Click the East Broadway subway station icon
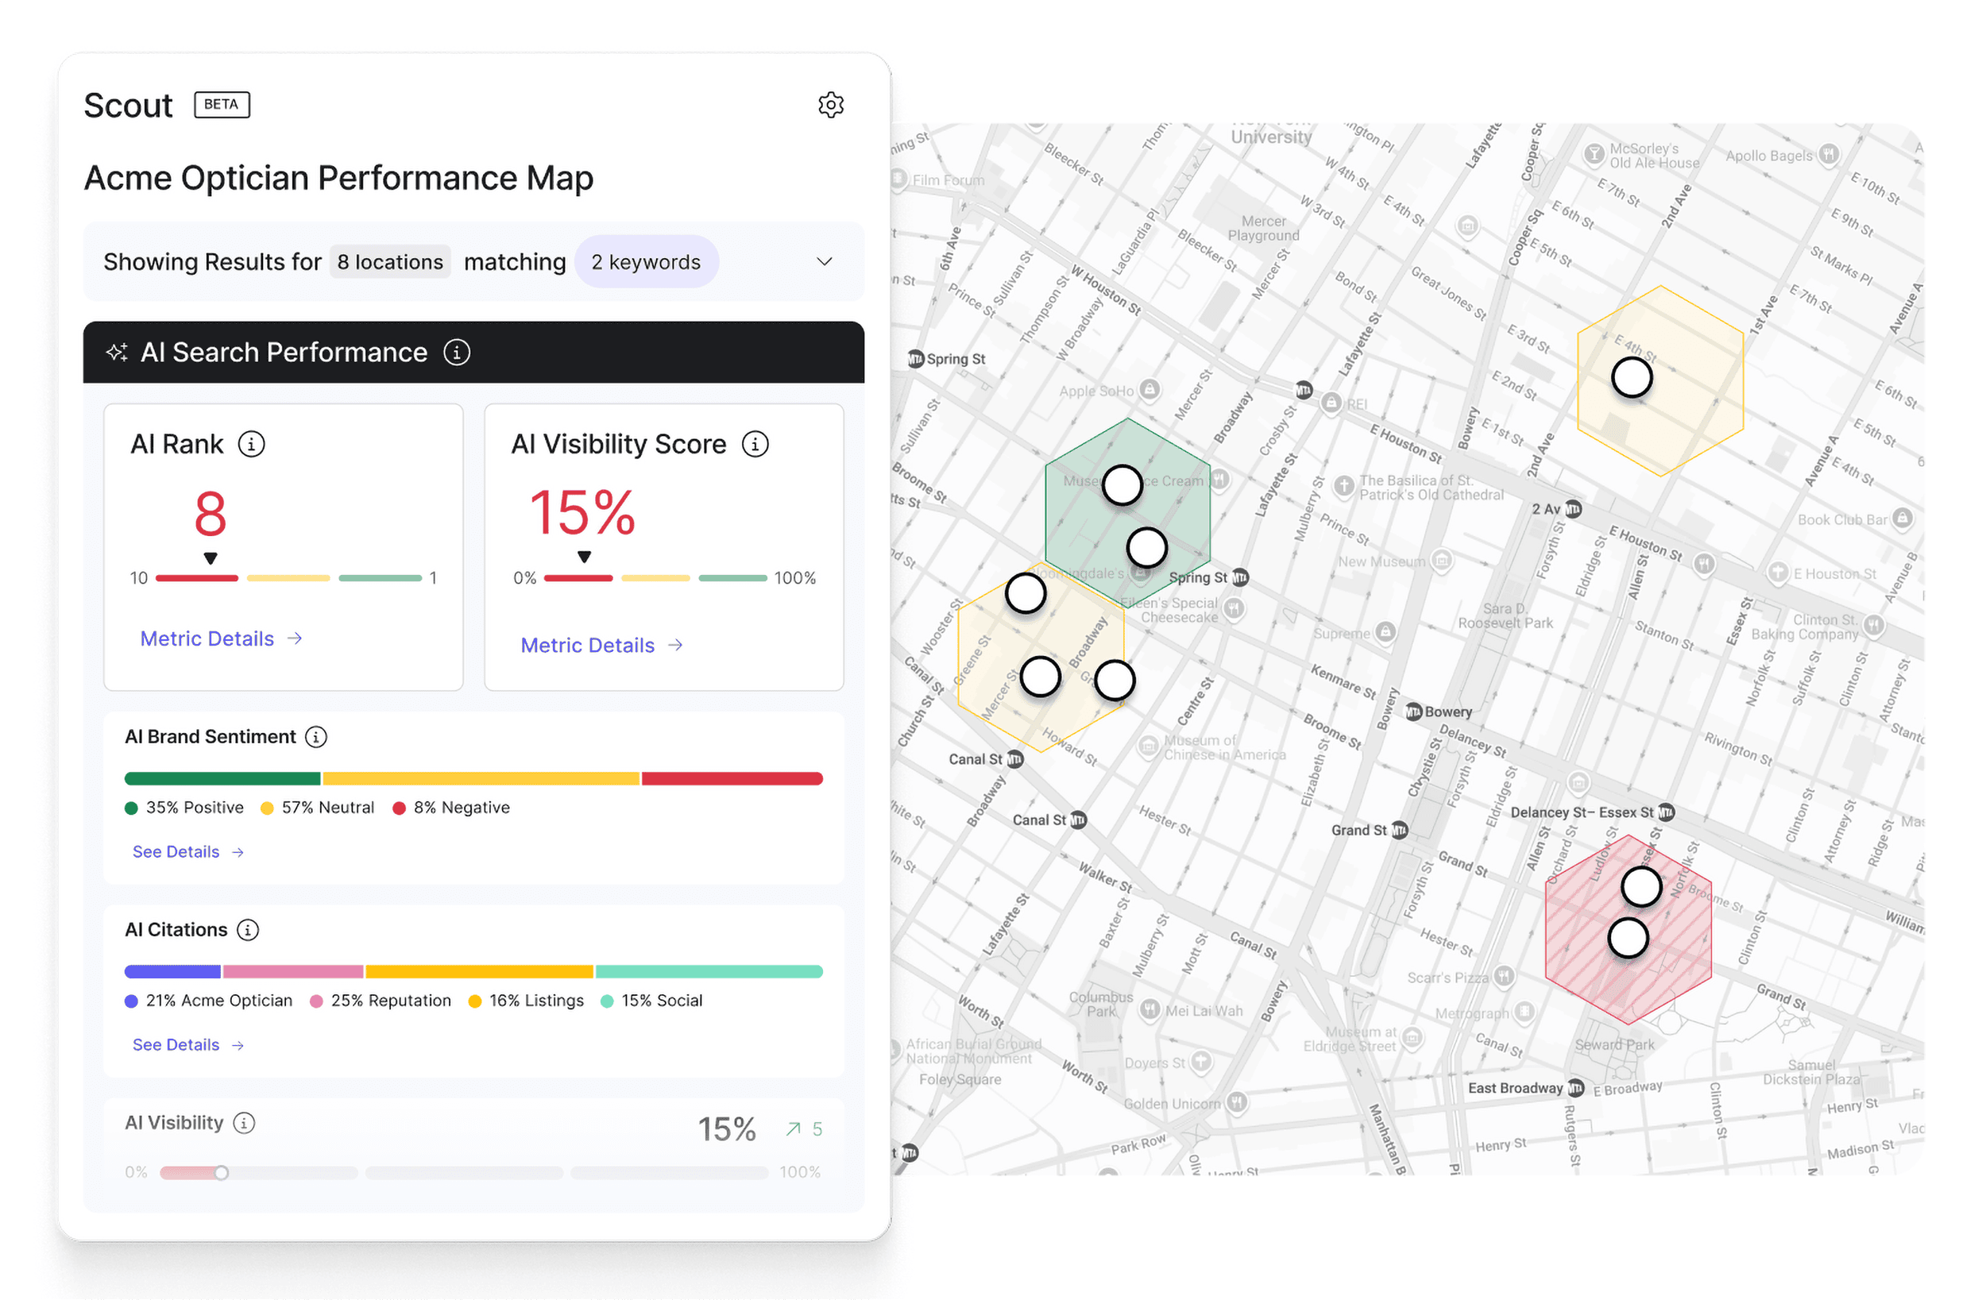 click(1575, 1088)
